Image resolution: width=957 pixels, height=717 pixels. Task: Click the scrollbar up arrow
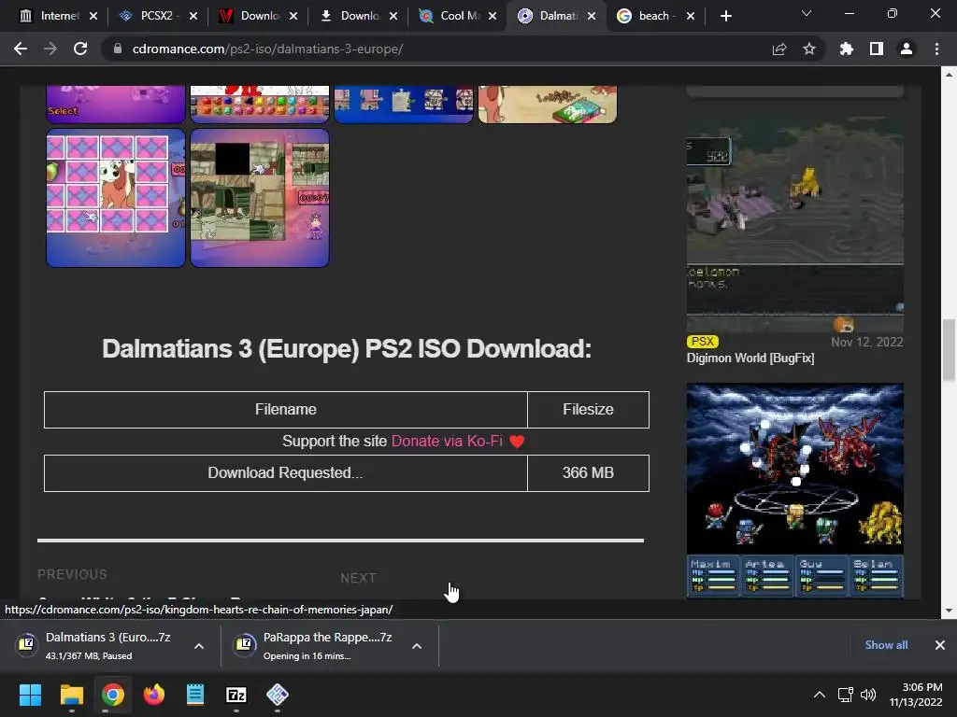tap(949, 75)
